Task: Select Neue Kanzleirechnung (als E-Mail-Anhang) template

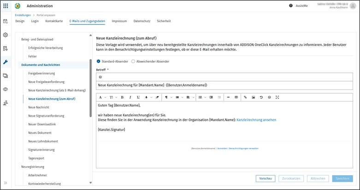Action: tap(57, 90)
